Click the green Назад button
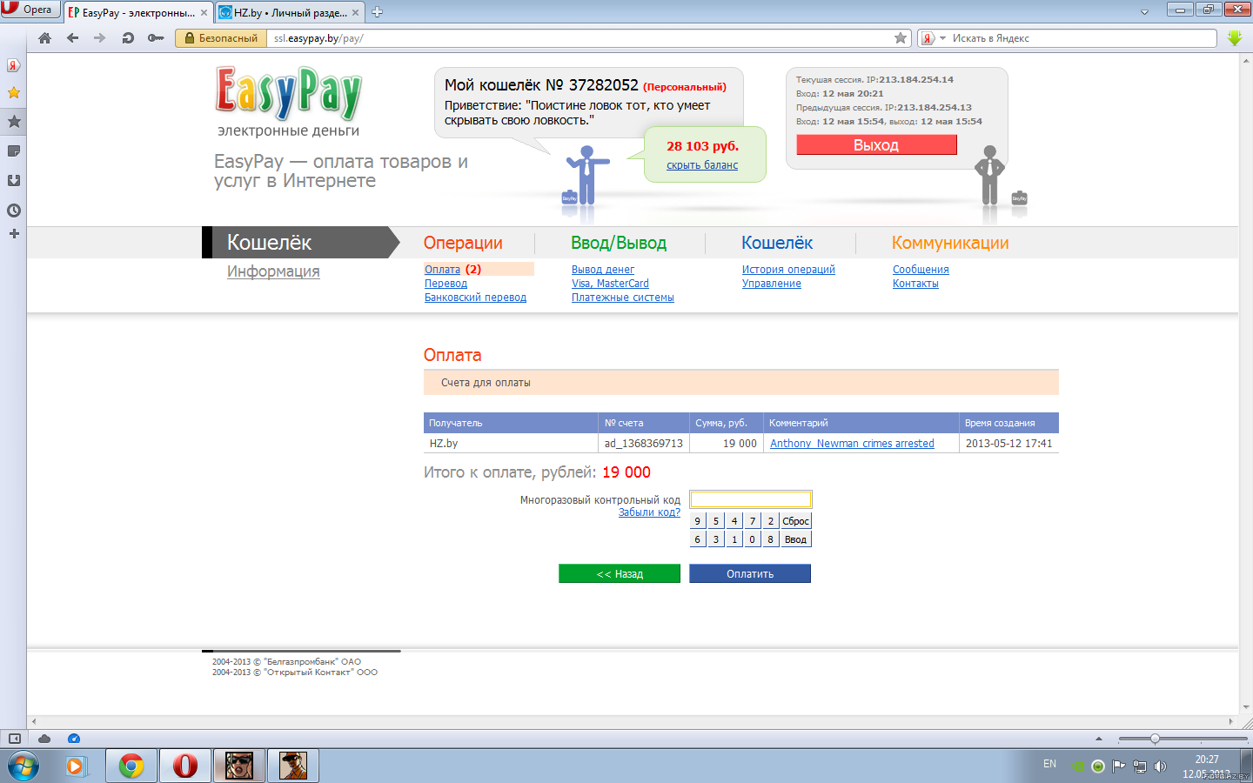 (620, 574)
